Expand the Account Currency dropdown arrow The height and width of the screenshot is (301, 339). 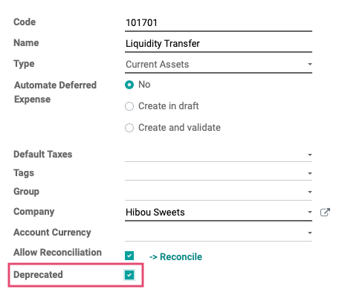[310, 233]
